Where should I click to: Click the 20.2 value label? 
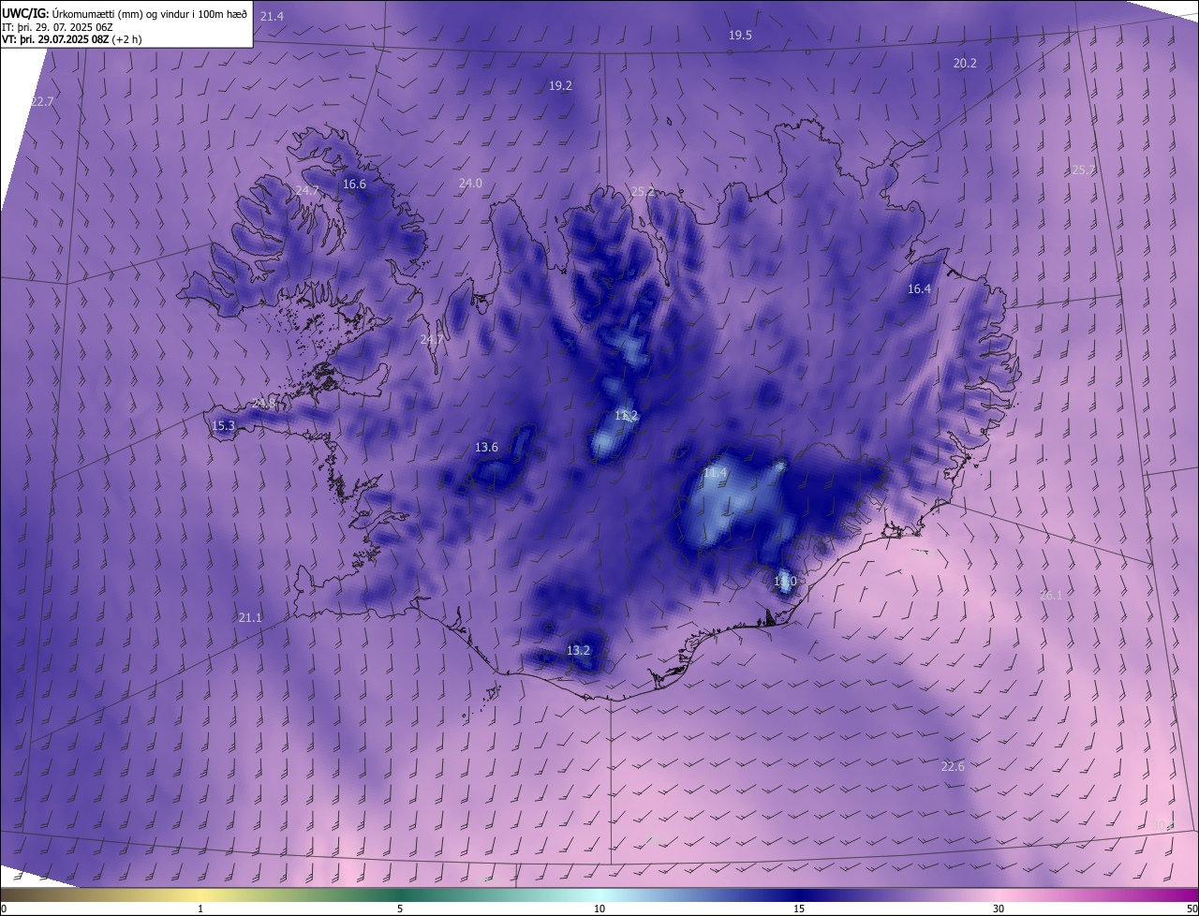[965, 63]
